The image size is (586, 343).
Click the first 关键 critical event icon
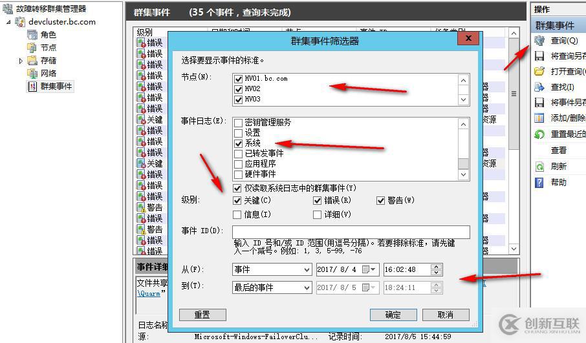[x=141, y=120]
